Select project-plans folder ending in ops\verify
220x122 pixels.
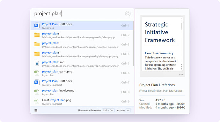[x=82, y=54]
